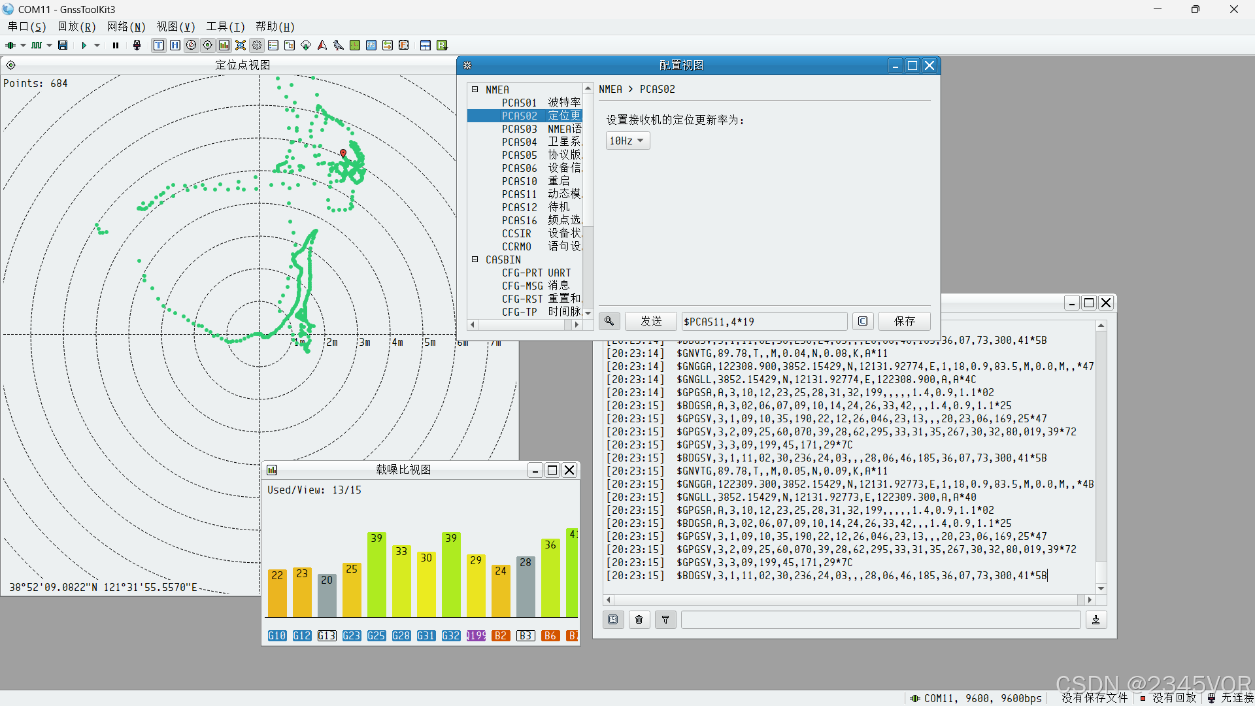Image resolution: width=1255 pixels, height=706 pixels.
Task: Pause data stream with the pause icon
Action: (x=116, y=45)
